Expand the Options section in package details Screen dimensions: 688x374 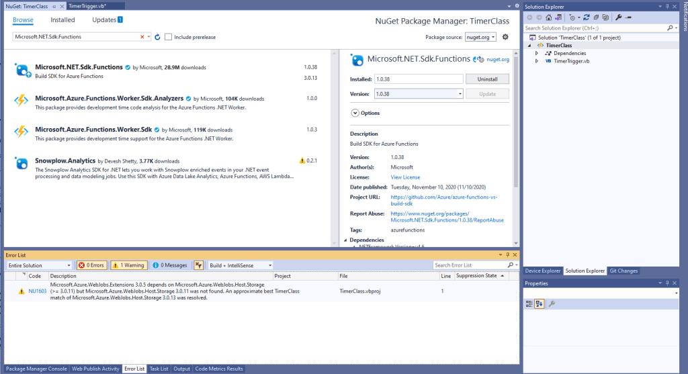pos(355,113)
